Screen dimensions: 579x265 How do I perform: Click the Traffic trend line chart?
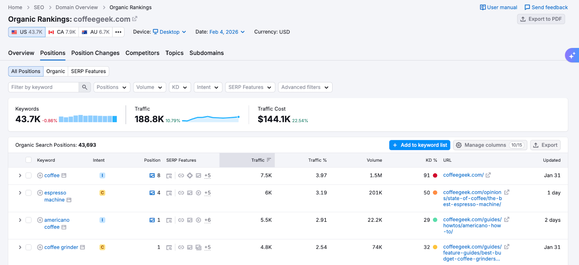coord(211,118)
